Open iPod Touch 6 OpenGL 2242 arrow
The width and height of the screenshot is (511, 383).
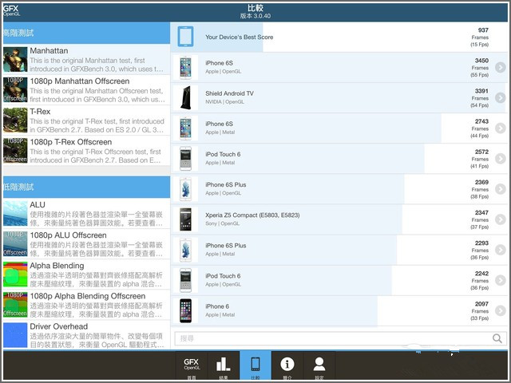[500, 280]
